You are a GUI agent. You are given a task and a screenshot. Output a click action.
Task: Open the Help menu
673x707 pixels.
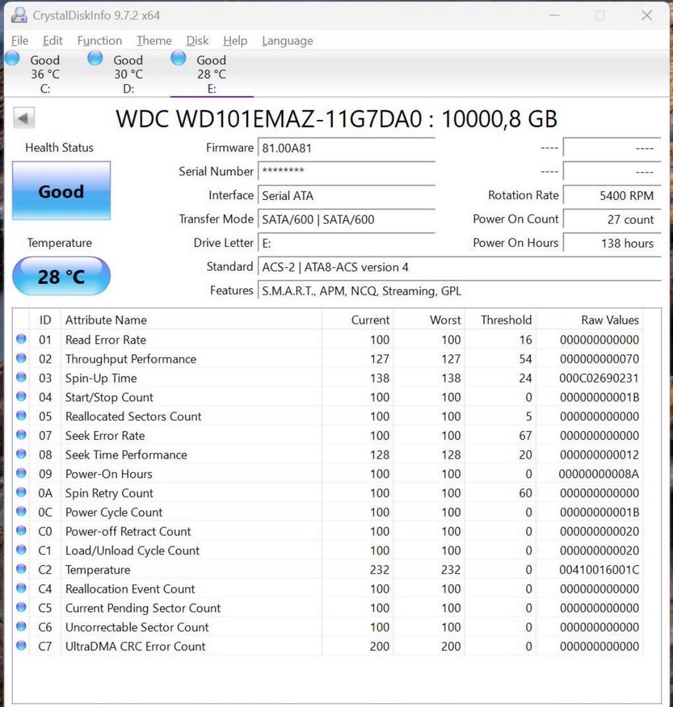pyautogui.click(x=235, y=41)
